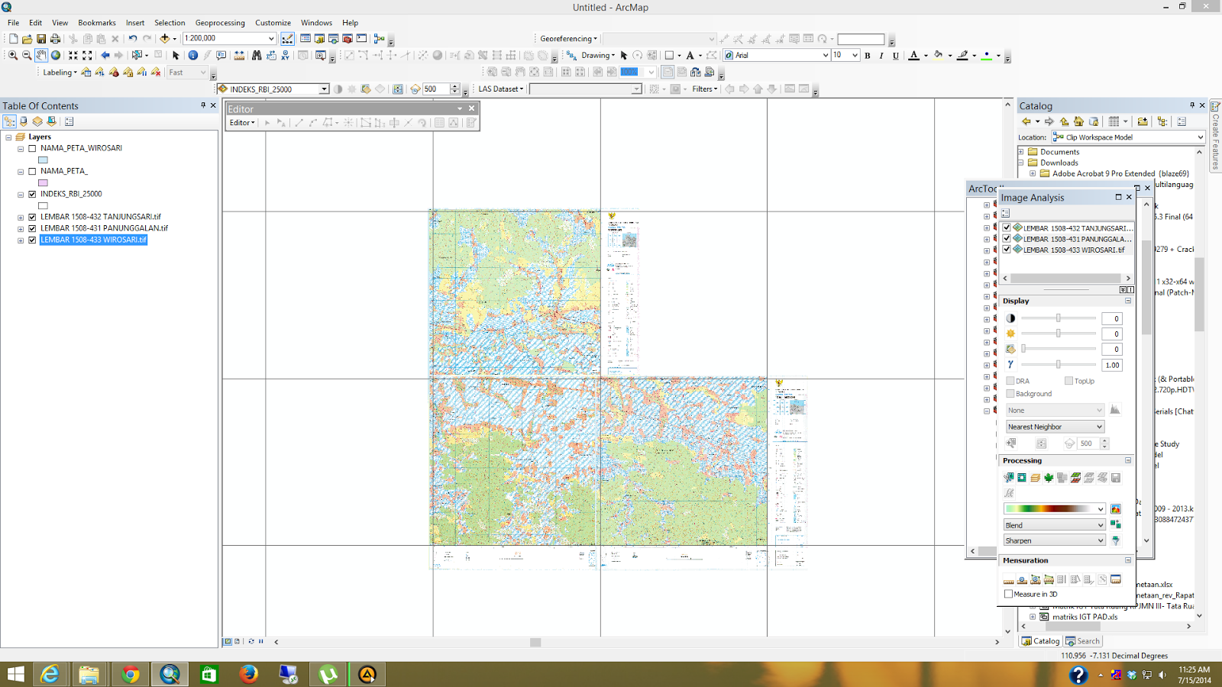Click the Go To XY tool

point(285,55)
